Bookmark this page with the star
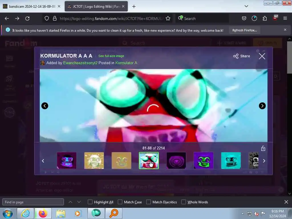 [x=168, y=19]
